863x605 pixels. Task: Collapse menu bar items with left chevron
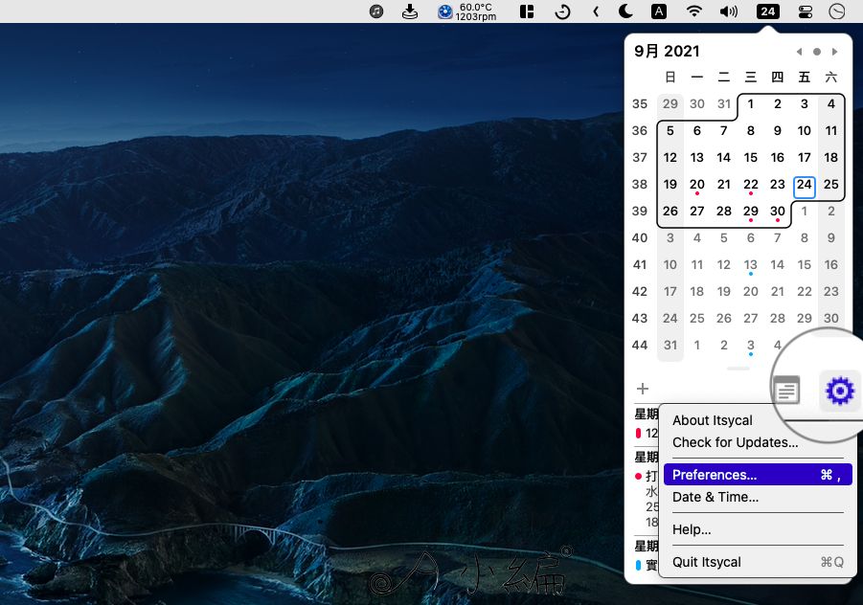click(596, 11)
